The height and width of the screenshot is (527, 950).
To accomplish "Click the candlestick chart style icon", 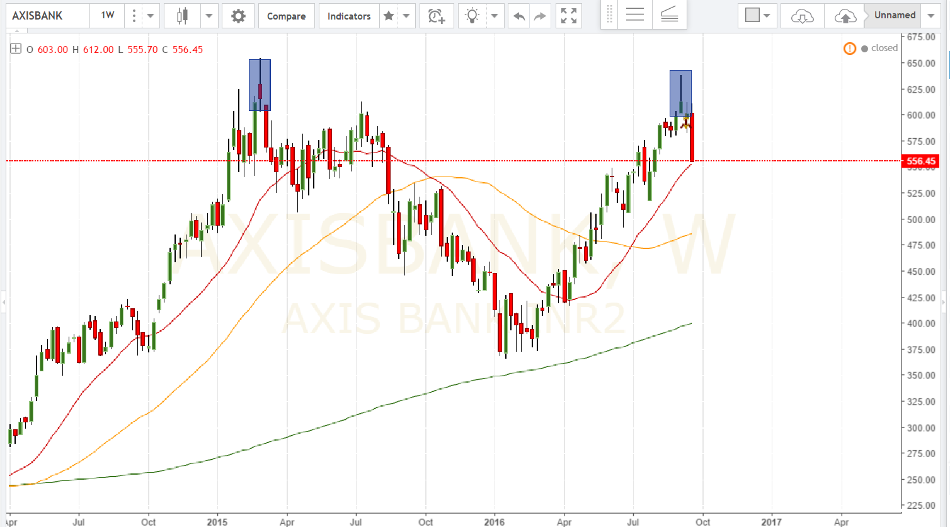I will click(x=182, y=16).
